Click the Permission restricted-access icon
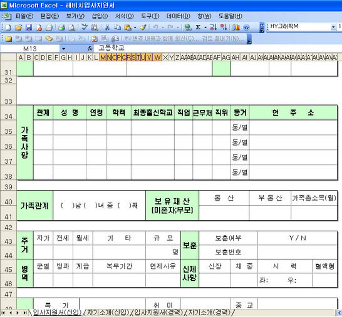The height and width of the screenshot is (317, 342). click(39, 28)
